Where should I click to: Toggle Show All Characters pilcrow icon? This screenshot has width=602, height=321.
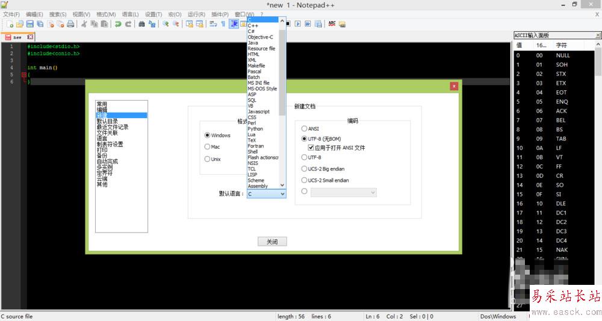coord(223,24)
